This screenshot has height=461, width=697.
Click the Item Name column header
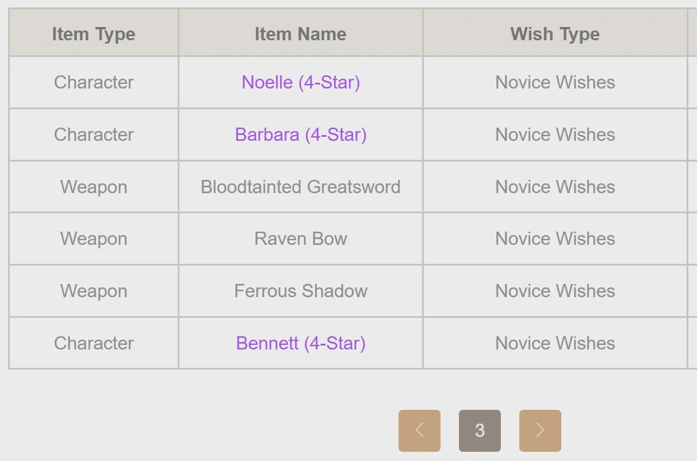pos(300,33)
